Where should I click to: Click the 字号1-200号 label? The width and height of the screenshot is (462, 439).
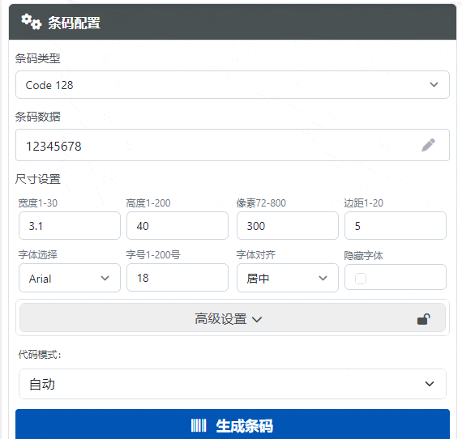153,255
